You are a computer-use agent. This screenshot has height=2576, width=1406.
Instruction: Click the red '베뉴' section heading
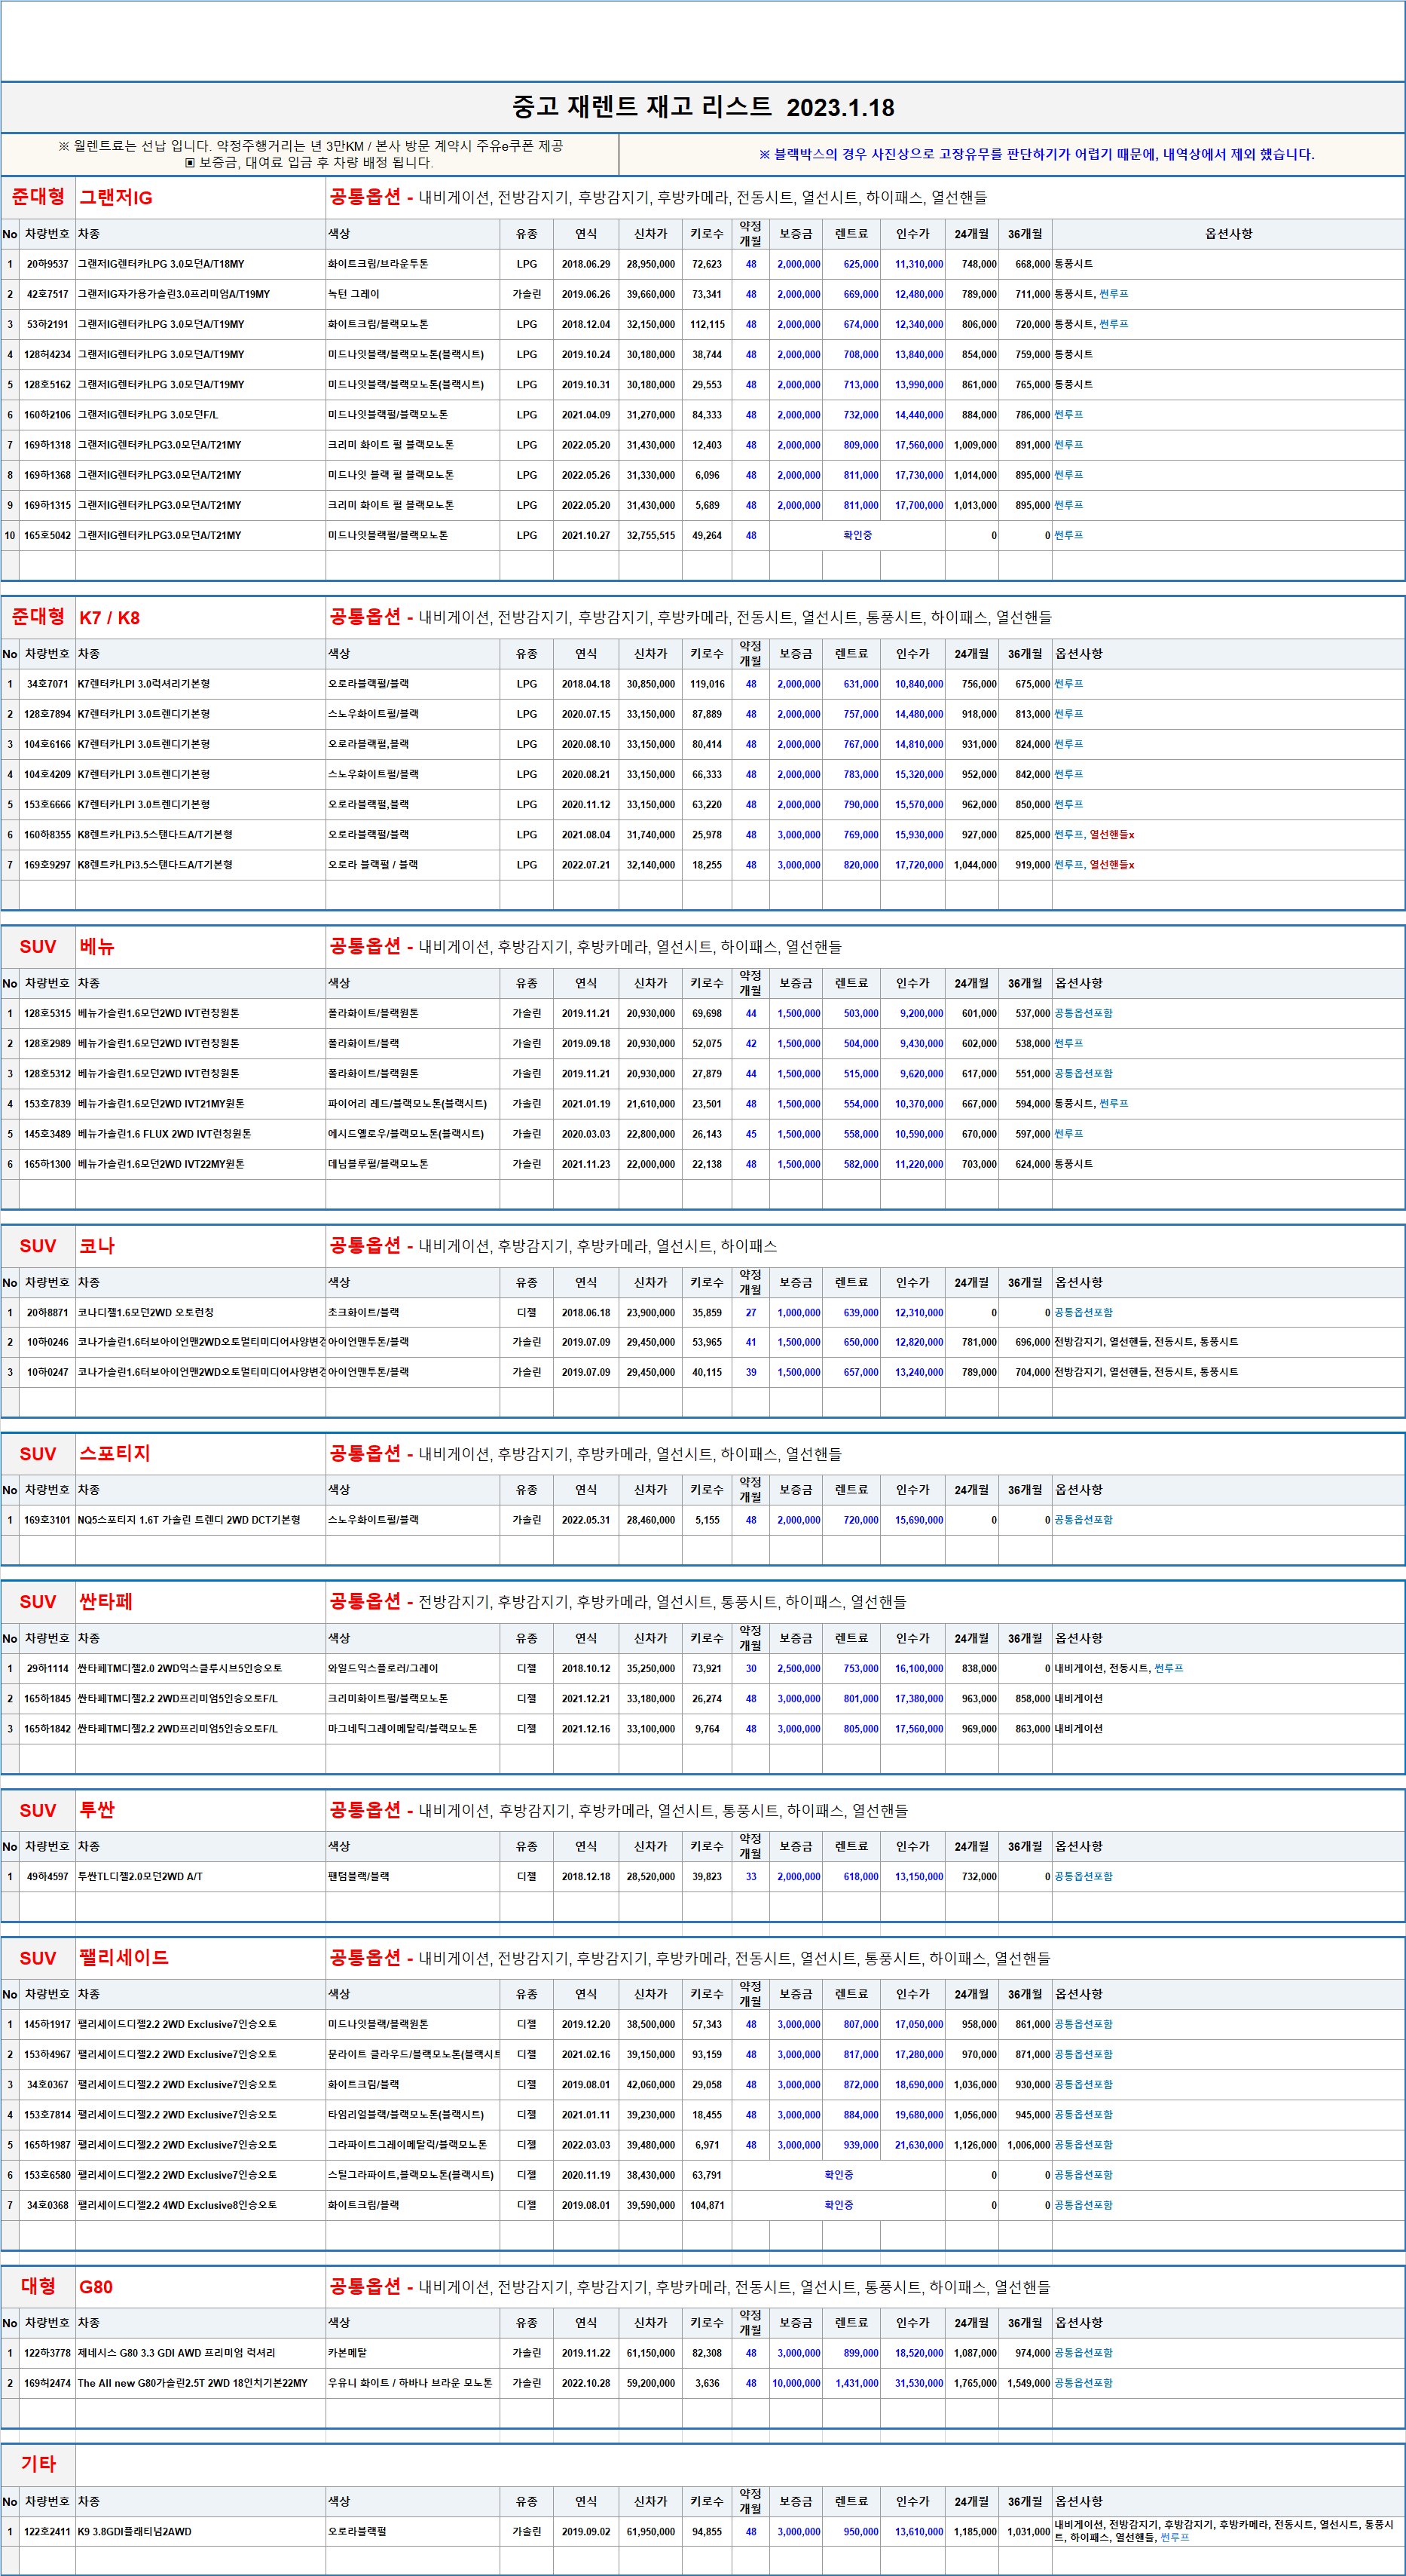(97, 946)
